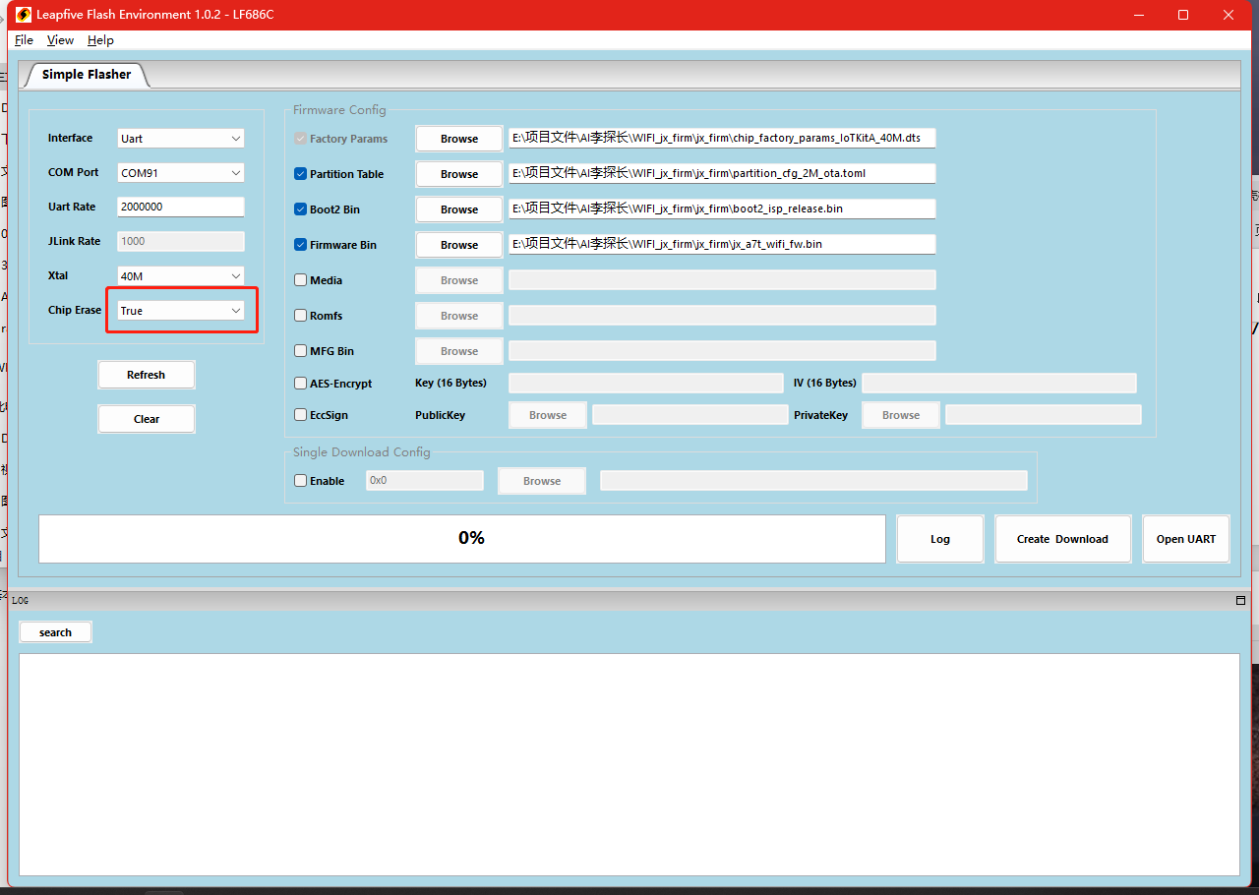Click the Create Download button

(1062, 539)
